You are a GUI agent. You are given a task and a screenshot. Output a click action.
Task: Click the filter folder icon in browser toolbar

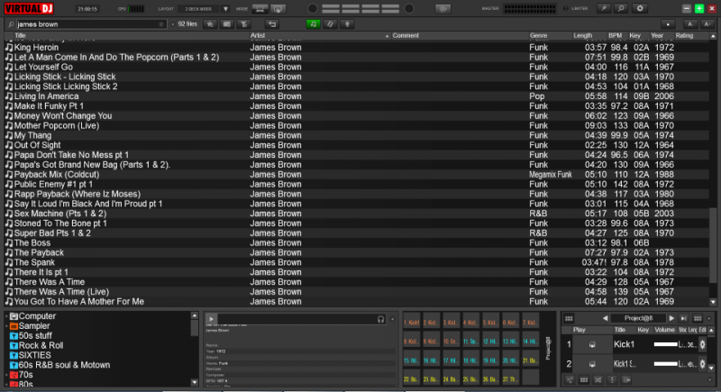click(x=244, y=24)
